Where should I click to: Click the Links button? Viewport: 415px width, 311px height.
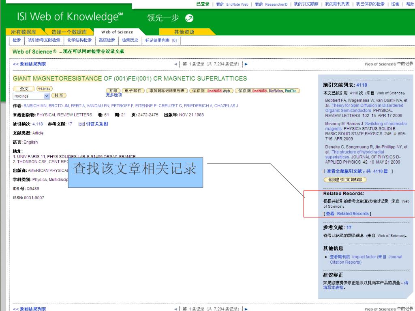point(44,89)
